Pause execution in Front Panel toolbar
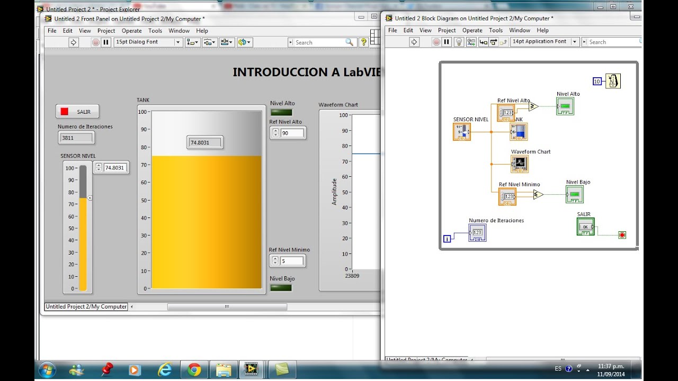 pyautogui.click(x=105, y=42)
